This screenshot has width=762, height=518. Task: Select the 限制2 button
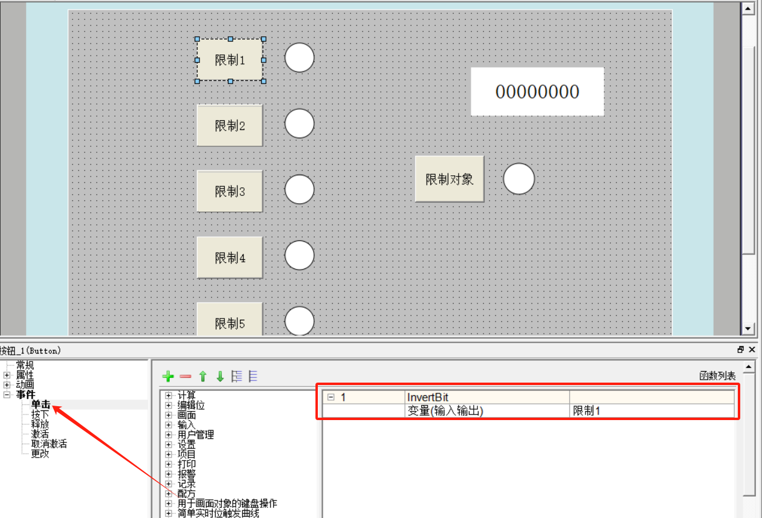[x=230, y=126]
